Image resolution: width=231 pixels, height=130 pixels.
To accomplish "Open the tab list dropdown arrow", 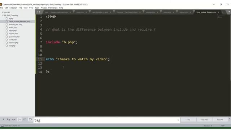I will 229,12.
